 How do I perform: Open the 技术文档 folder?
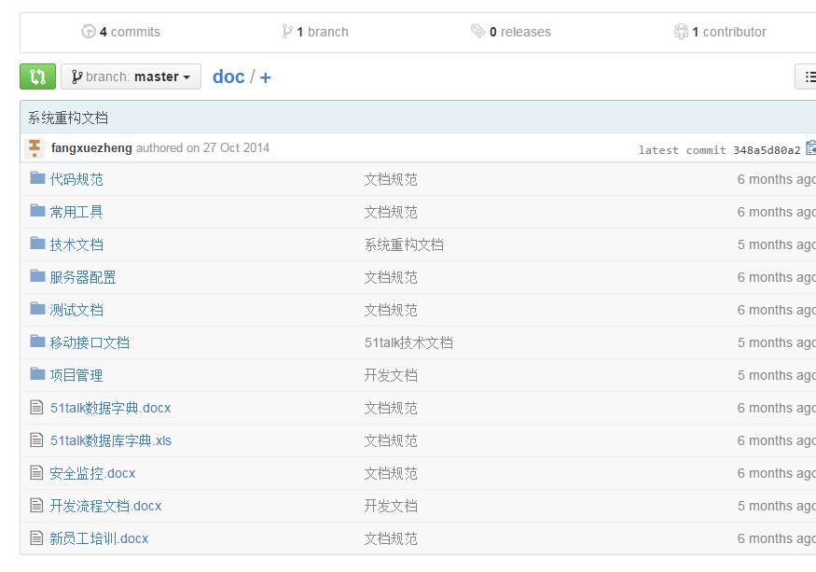pos(76,244)
